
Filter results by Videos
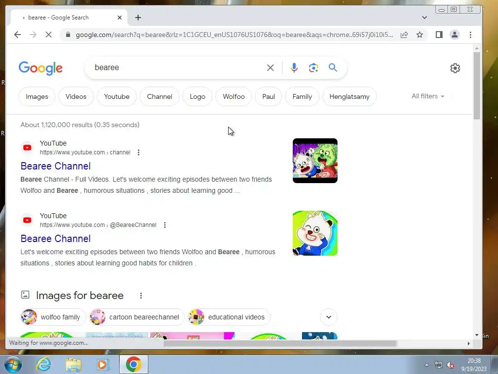[x=76, y=96]
